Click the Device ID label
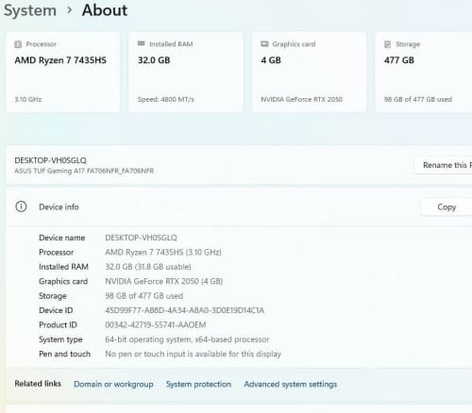The image size is (472, 413). point(56,310)
